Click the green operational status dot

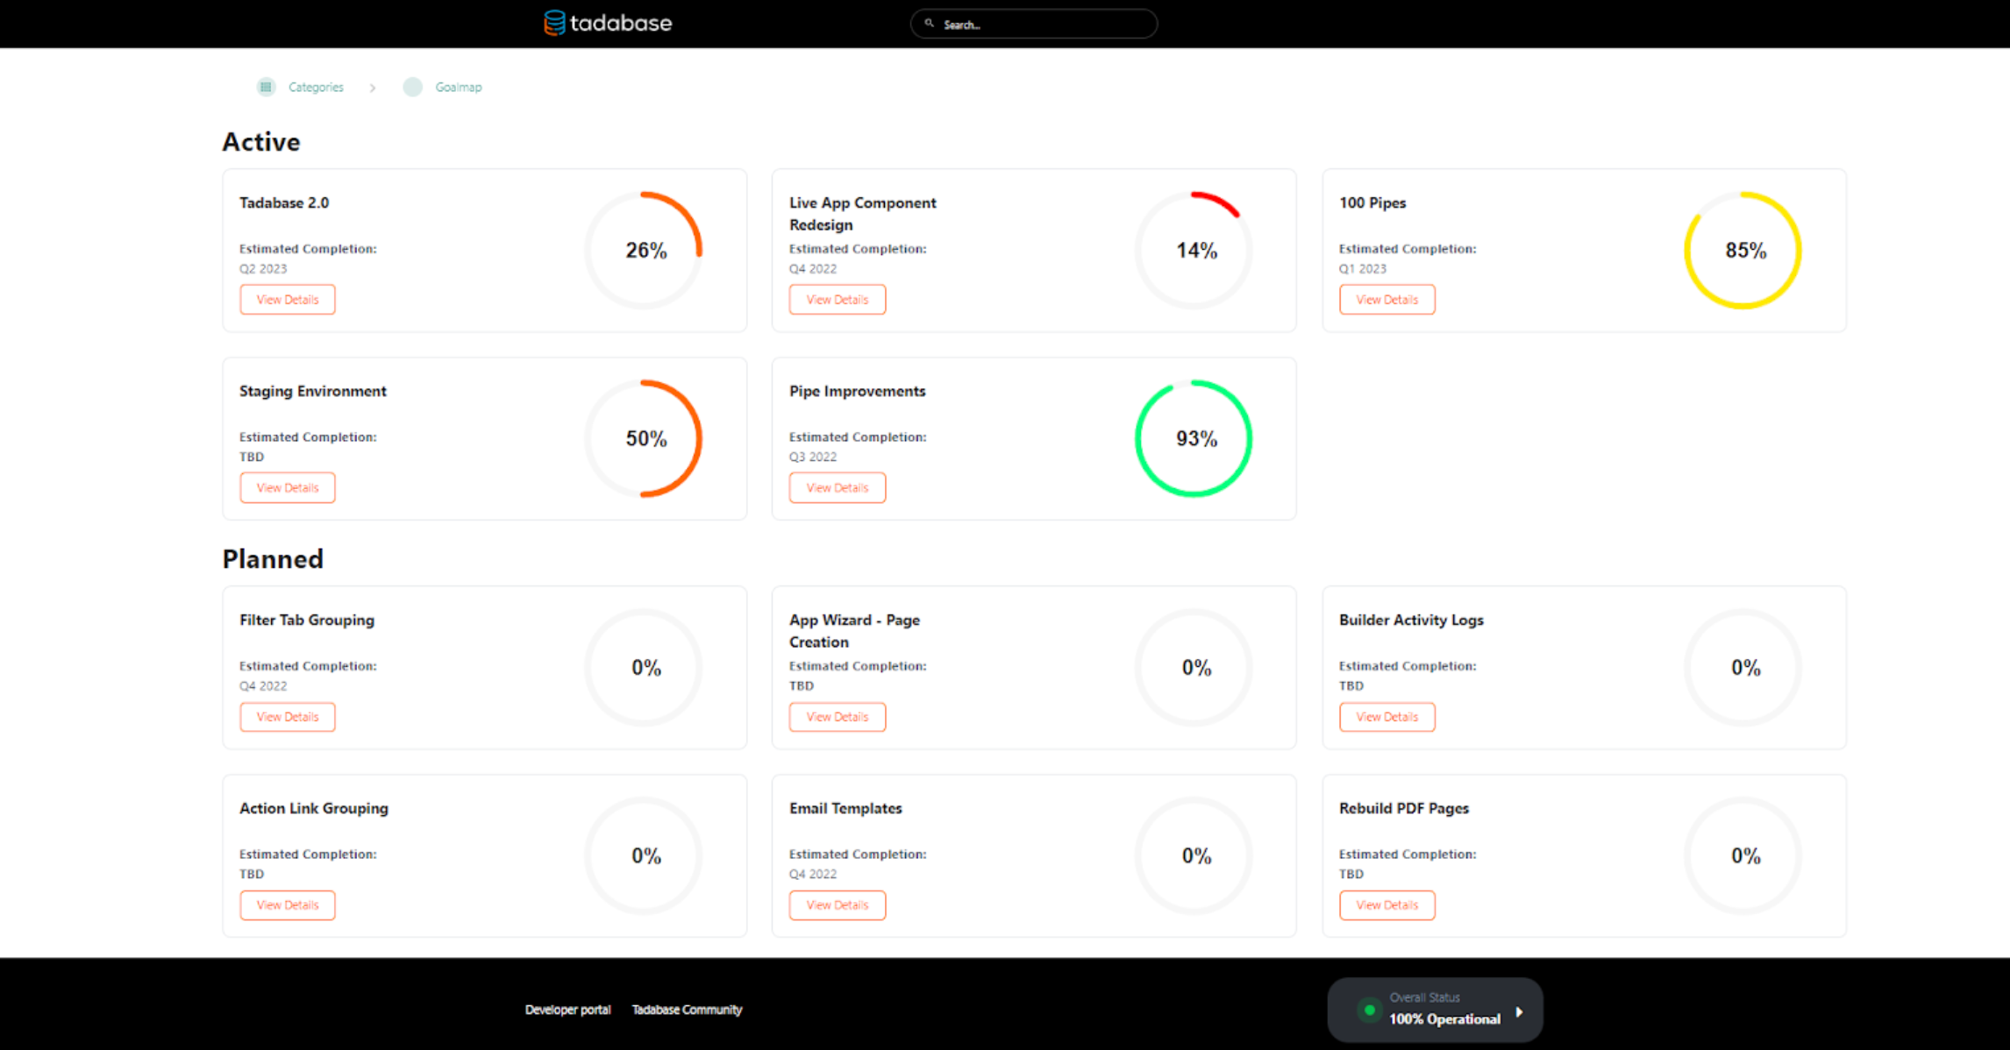1369,1010
